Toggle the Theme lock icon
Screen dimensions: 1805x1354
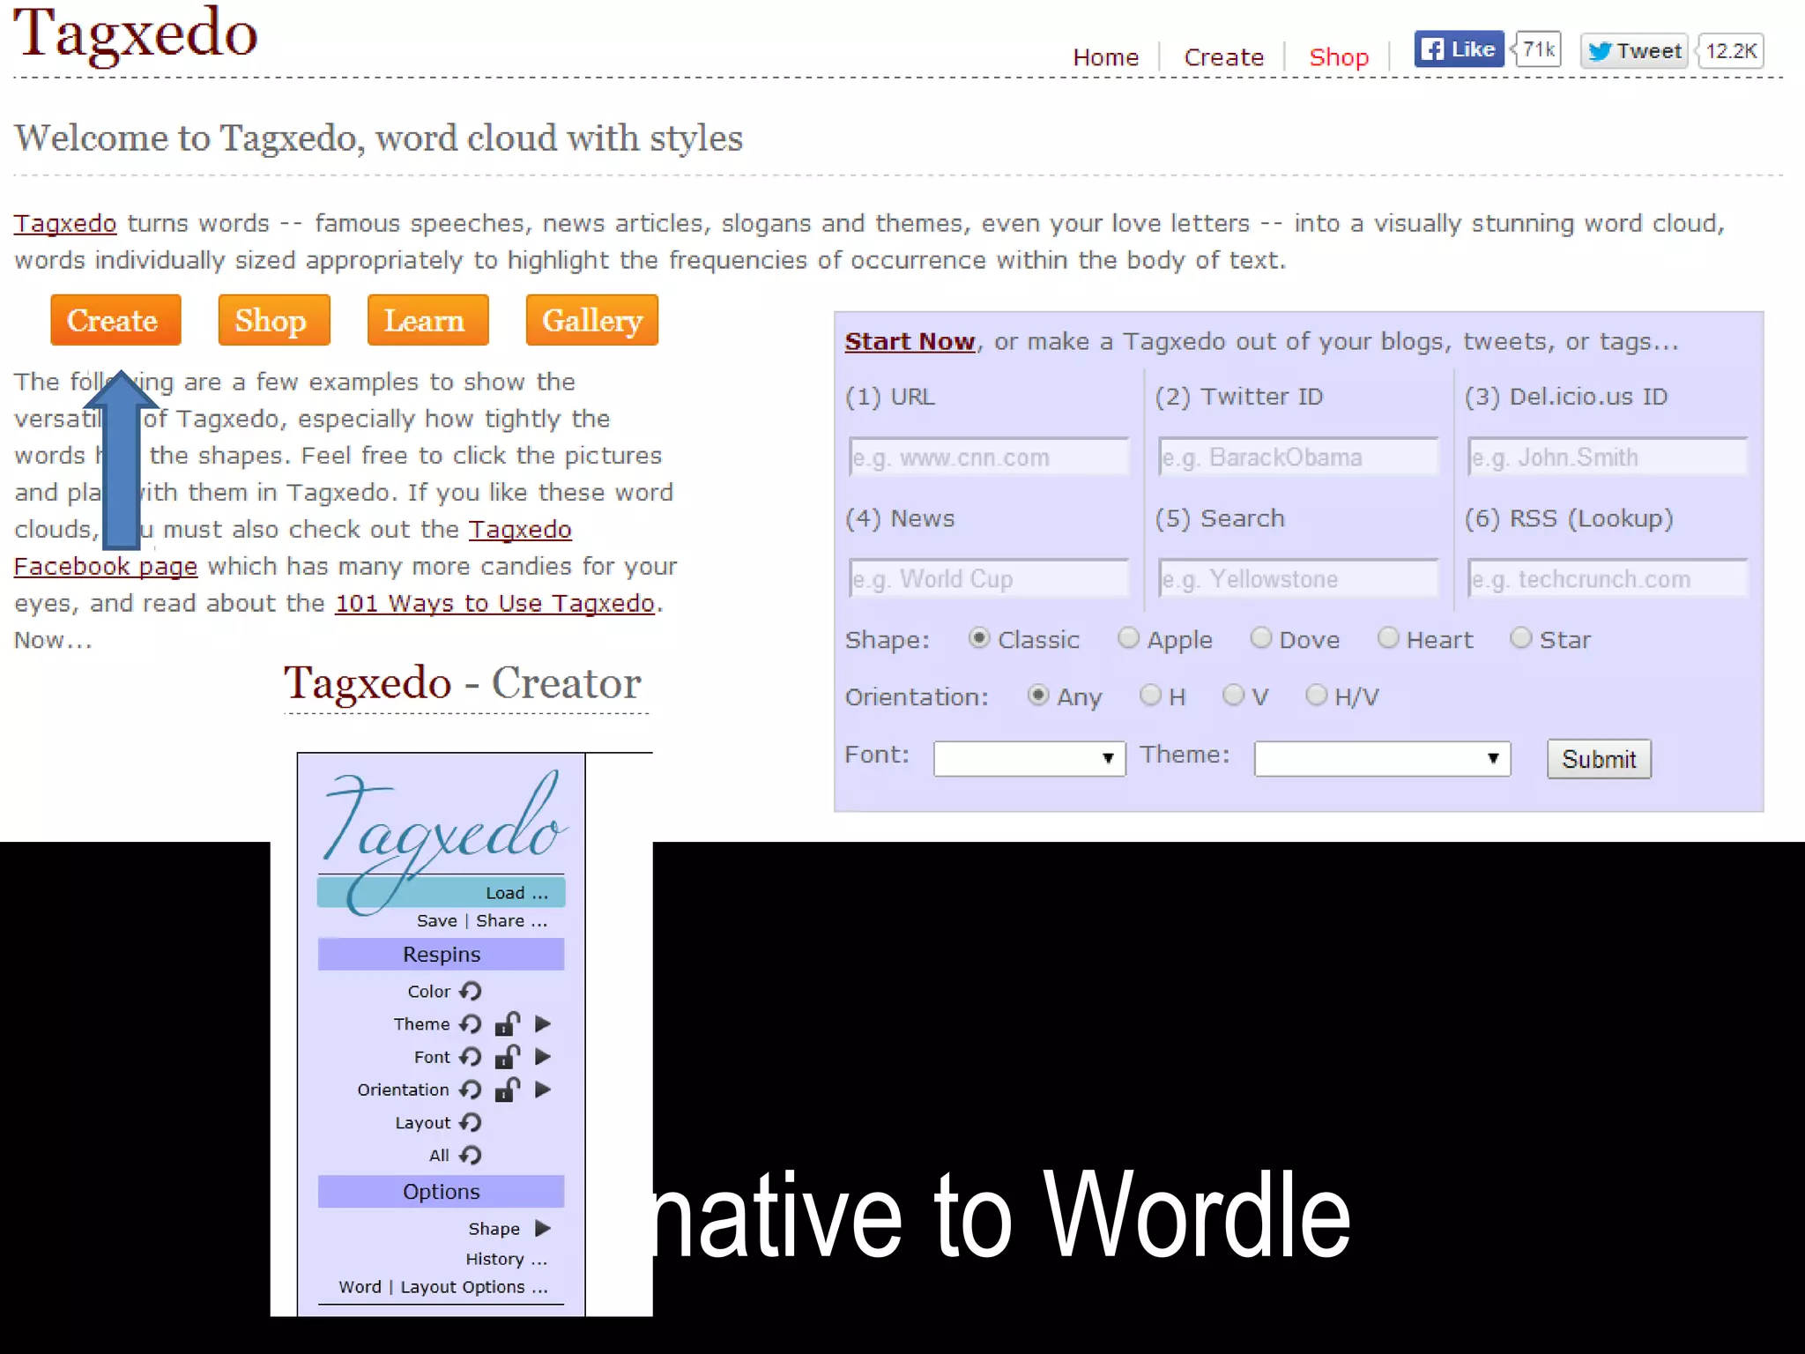508,1023
